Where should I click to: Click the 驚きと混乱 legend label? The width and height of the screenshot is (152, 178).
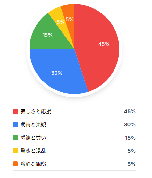click(33, 151)
